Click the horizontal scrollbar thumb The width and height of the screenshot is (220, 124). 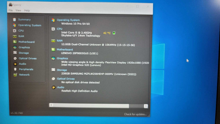[91, 106]
